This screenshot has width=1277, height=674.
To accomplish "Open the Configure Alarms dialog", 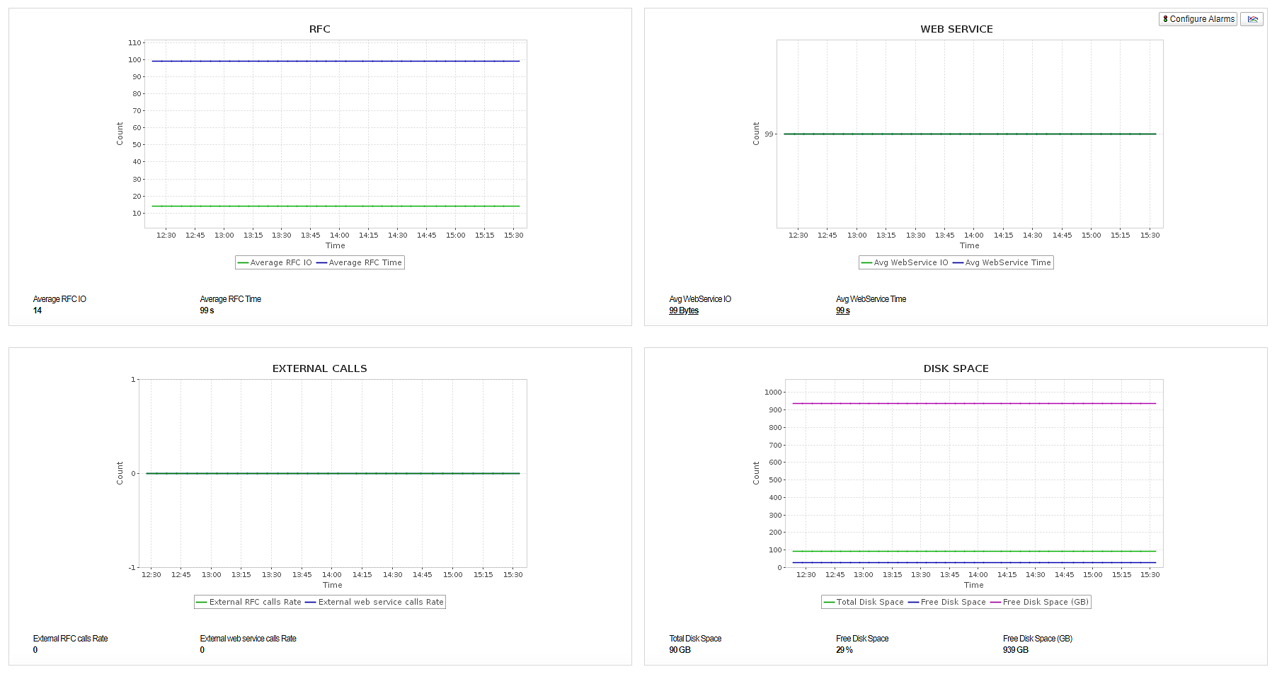I will 1198,19.
